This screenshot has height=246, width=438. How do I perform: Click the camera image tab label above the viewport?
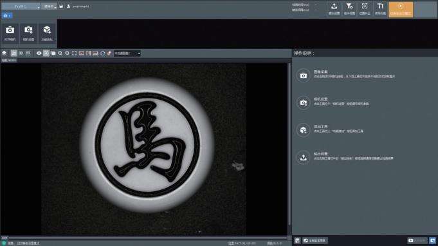point(9,61)
